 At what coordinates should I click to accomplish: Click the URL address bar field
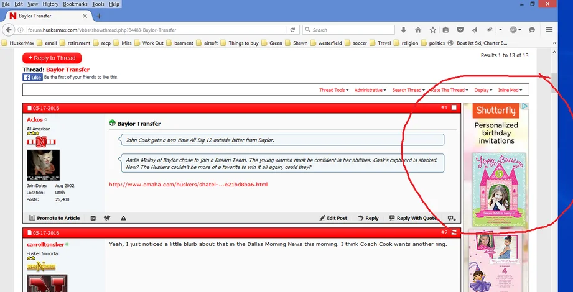[156, 30]
